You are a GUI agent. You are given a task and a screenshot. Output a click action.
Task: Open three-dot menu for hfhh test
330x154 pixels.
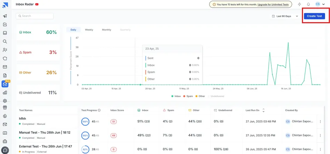[x=320, y=121]
